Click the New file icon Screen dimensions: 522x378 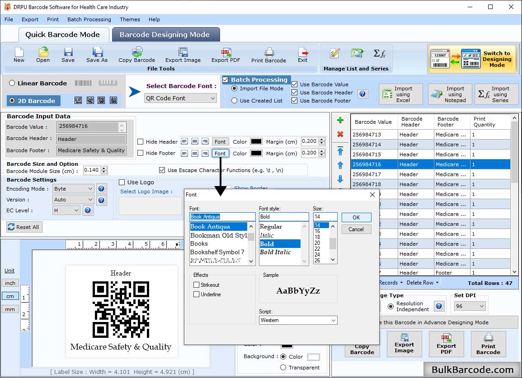[19, 55]
